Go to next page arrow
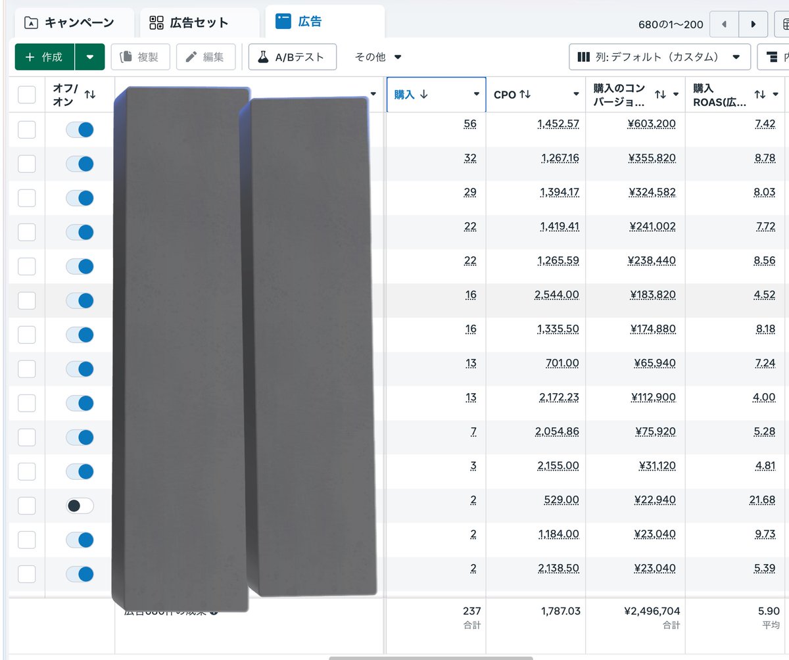 (753, 24)
